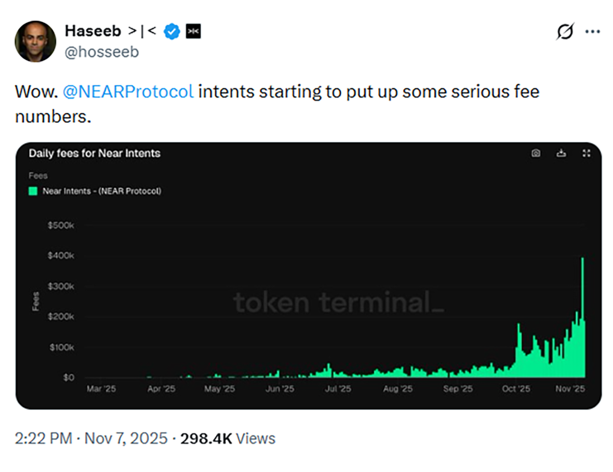Click the blue verified checkmark badge

click(x=172, y=31)
